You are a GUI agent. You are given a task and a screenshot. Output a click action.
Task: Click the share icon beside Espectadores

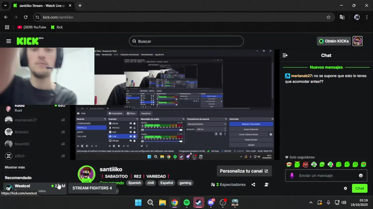click(253, 185)
